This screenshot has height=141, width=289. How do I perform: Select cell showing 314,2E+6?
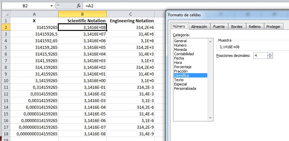(x=131, y=28)
